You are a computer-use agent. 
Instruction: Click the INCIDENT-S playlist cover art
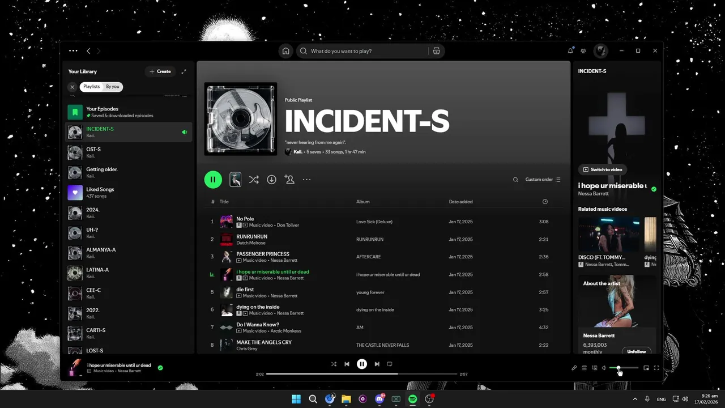pyautogui.click(x=241, y=119)
